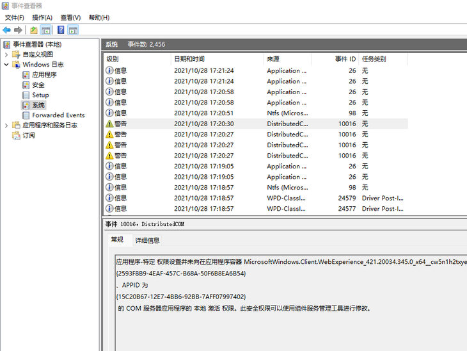Select the 安全 log in tree
Screen dimensions: 467x351
click(x=38, y=85)
